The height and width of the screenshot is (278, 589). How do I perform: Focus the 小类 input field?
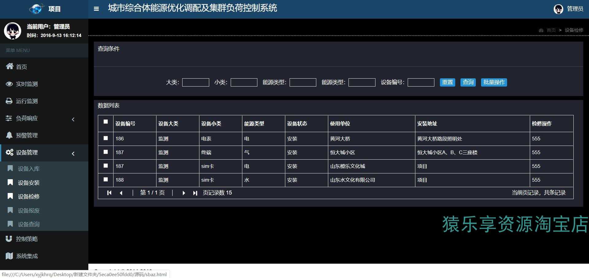tap(244, 82)
